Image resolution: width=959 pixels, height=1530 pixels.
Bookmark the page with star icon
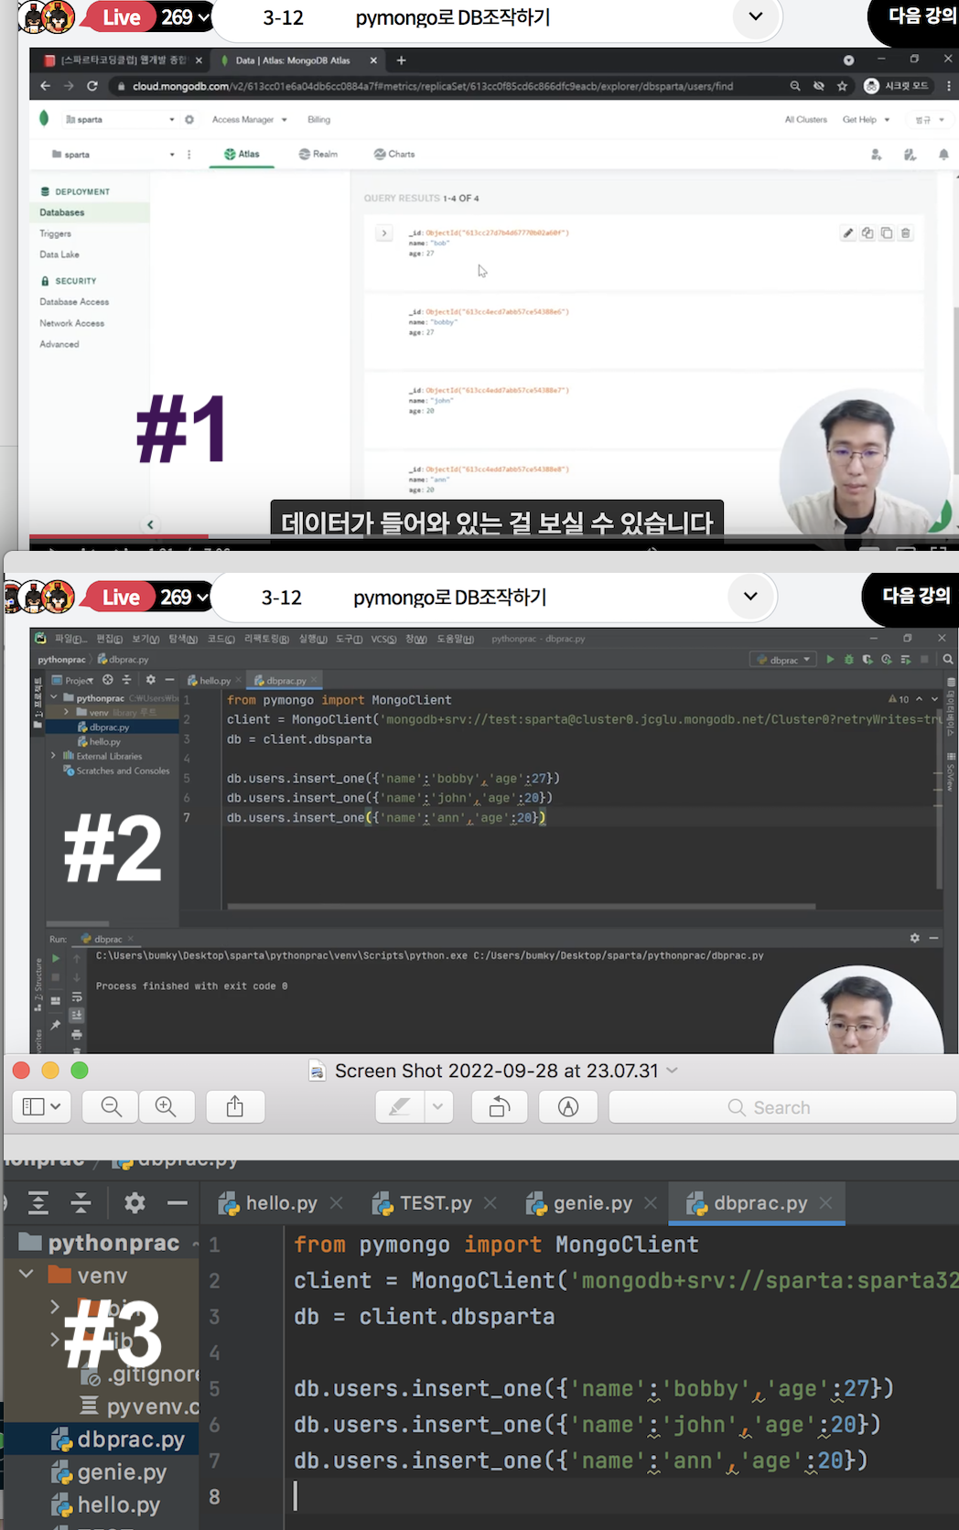pos(842,86)
